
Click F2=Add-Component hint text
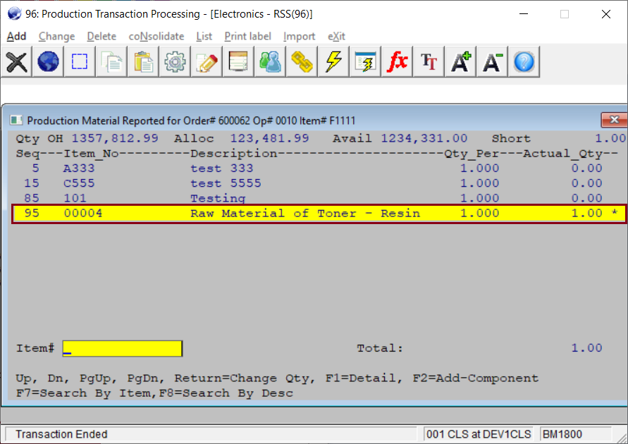click(x=476, y=378)
